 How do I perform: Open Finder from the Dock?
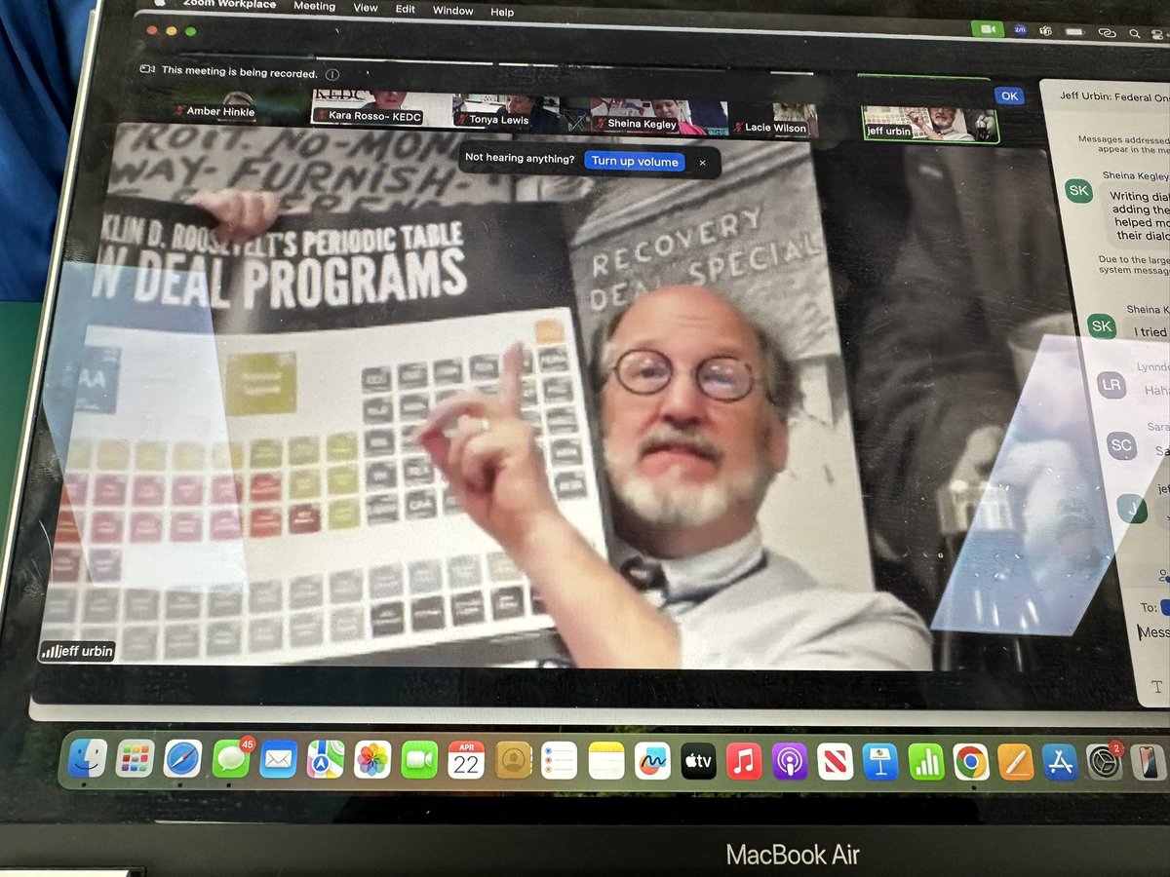[90, 759]
